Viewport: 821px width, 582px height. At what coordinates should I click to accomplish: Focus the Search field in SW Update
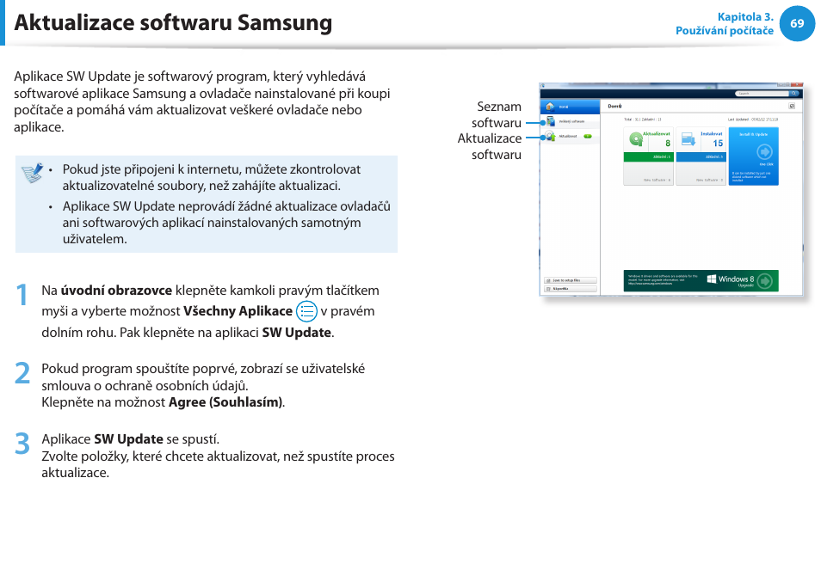(762, 94)
